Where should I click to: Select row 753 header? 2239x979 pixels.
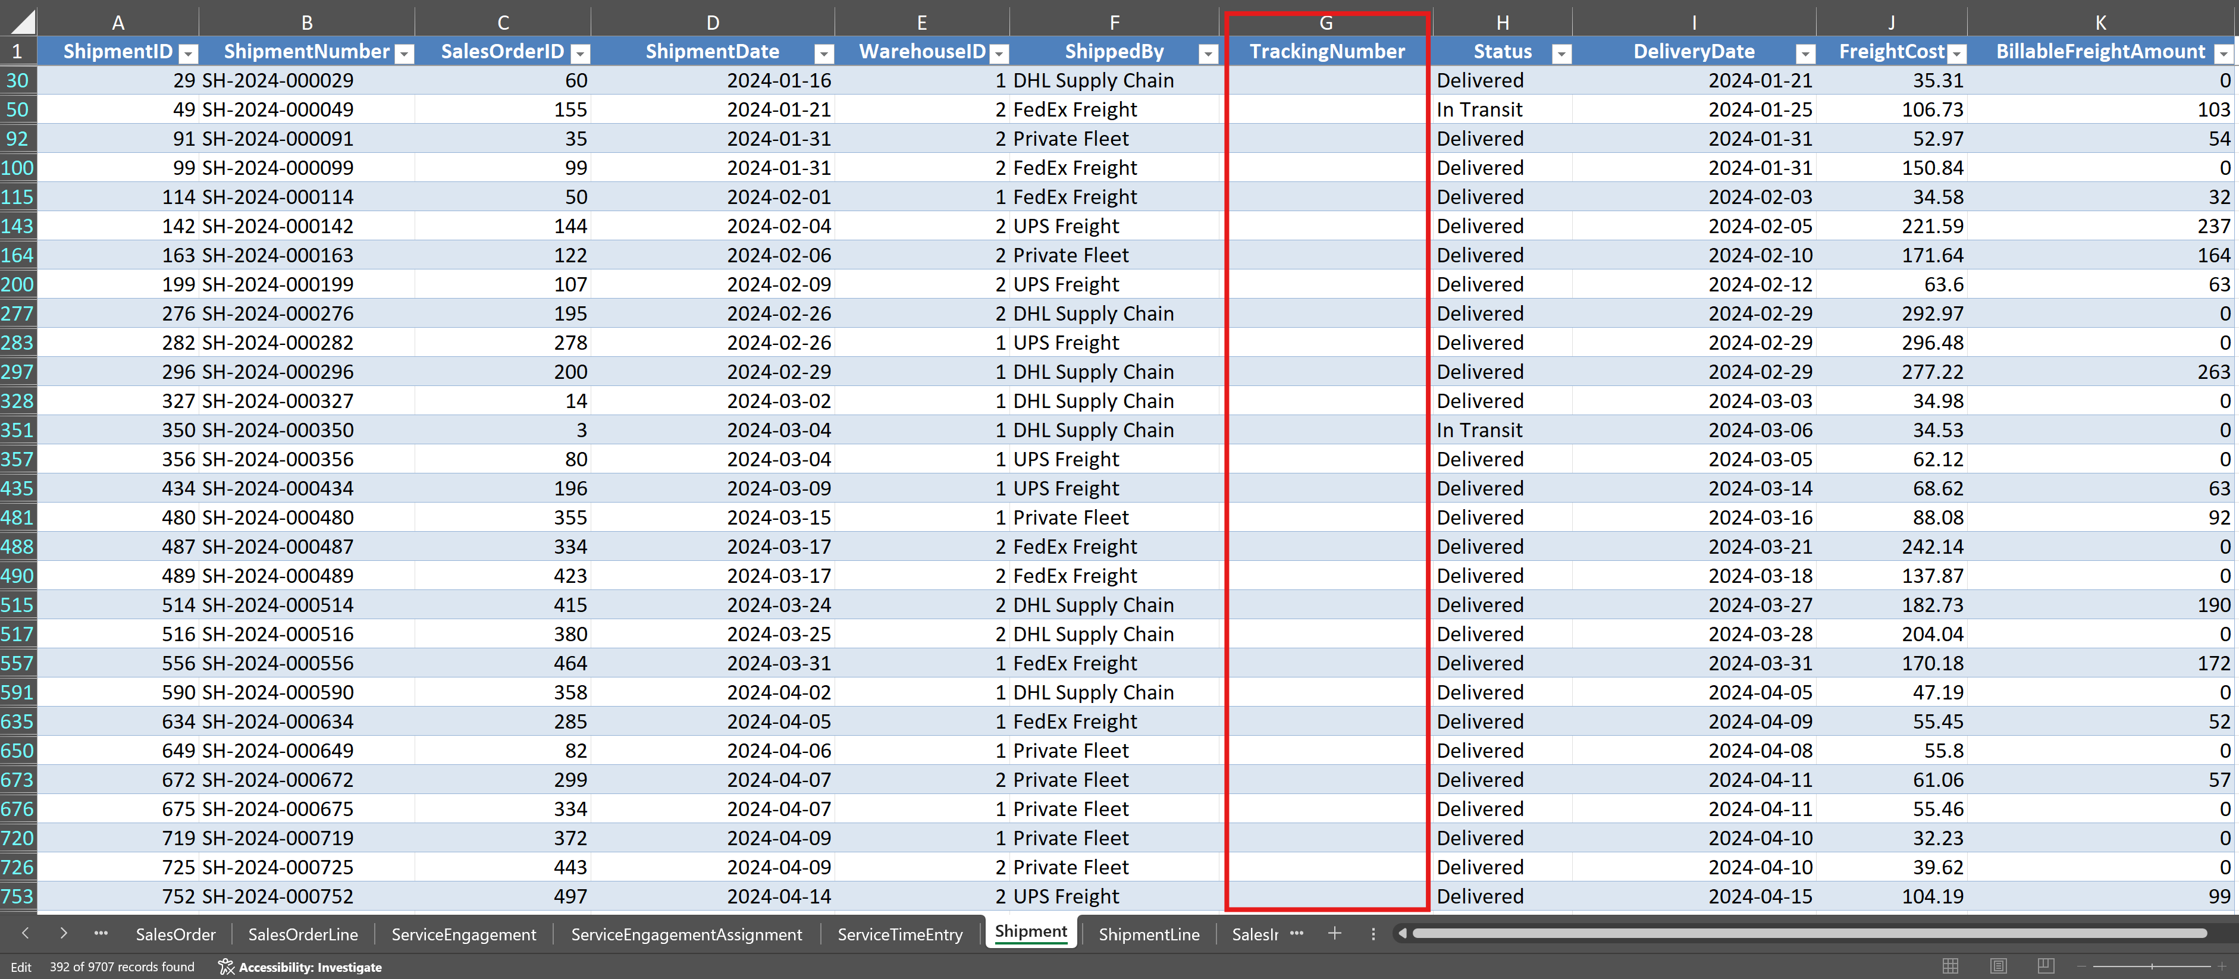click(x=17, y=896)
